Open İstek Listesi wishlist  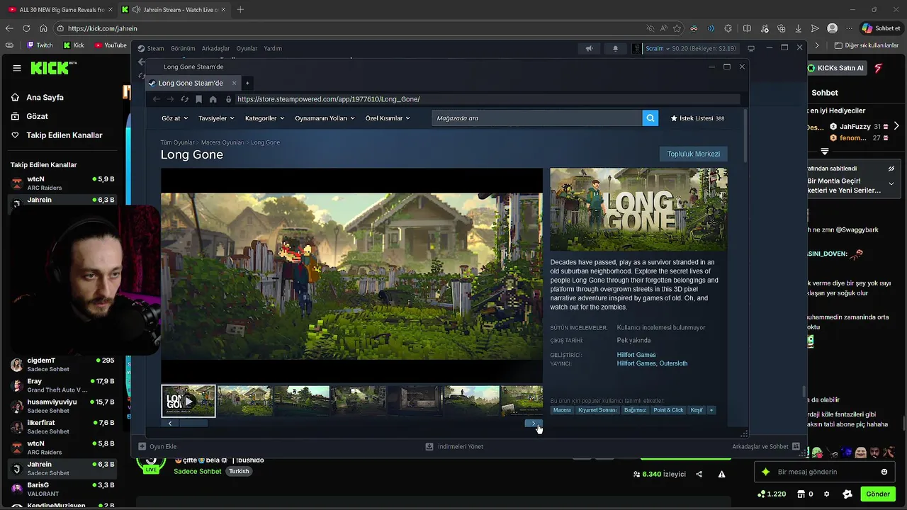pos(697,118)
